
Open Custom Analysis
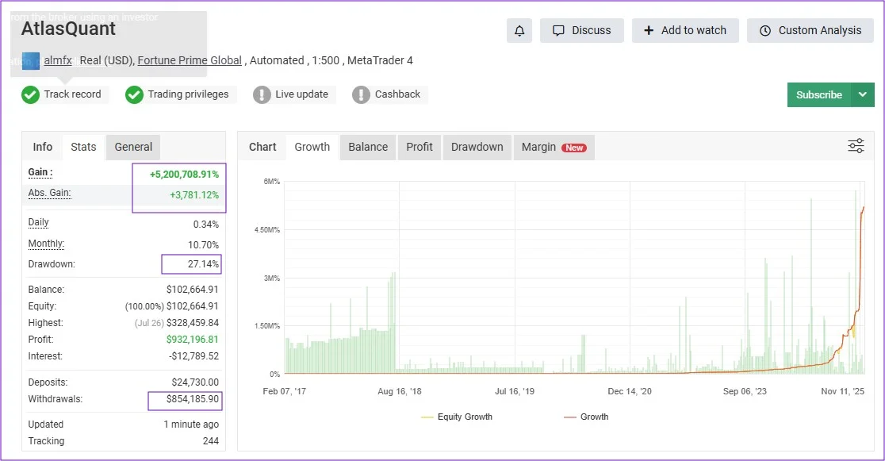point(810,31)
